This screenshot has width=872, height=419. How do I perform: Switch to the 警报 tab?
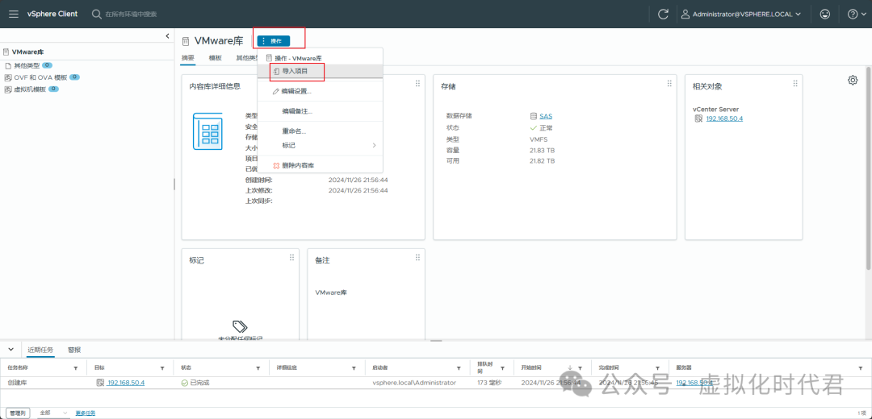[x=74, y=351]
